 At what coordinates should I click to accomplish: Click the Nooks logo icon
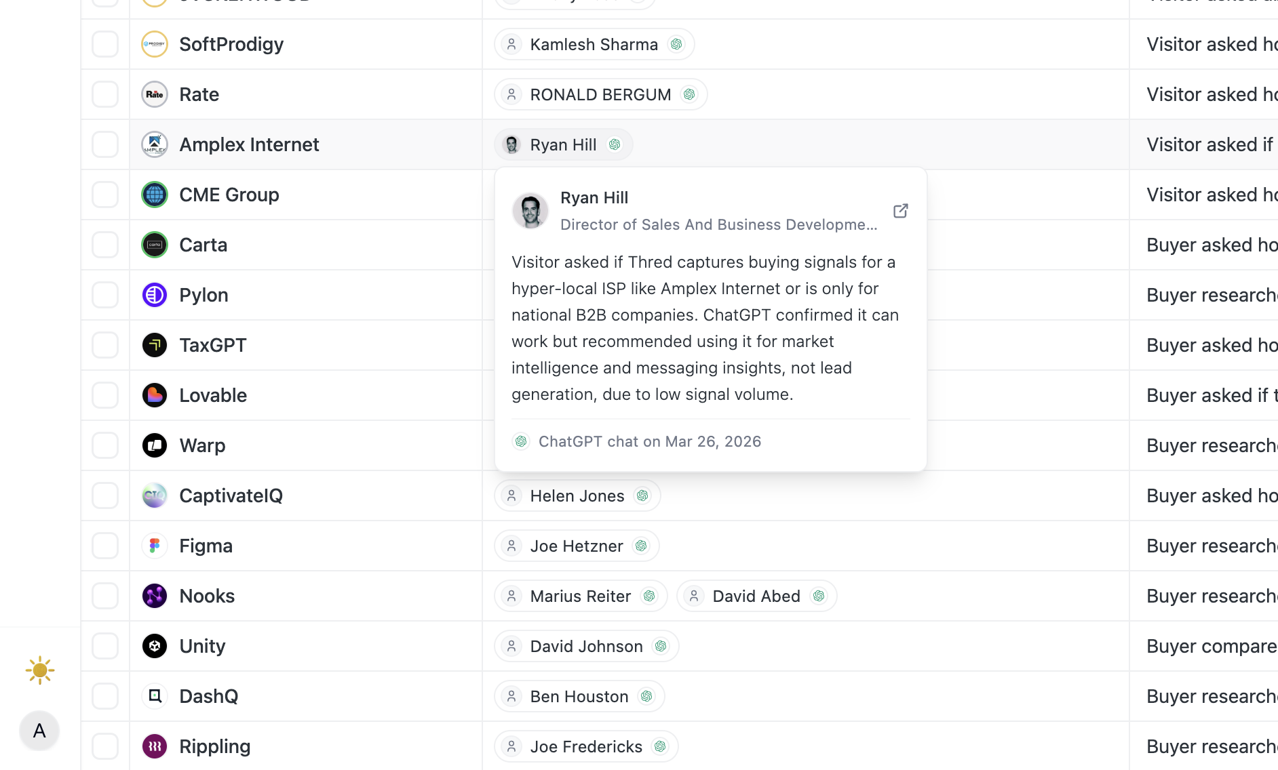coord(155,596)
